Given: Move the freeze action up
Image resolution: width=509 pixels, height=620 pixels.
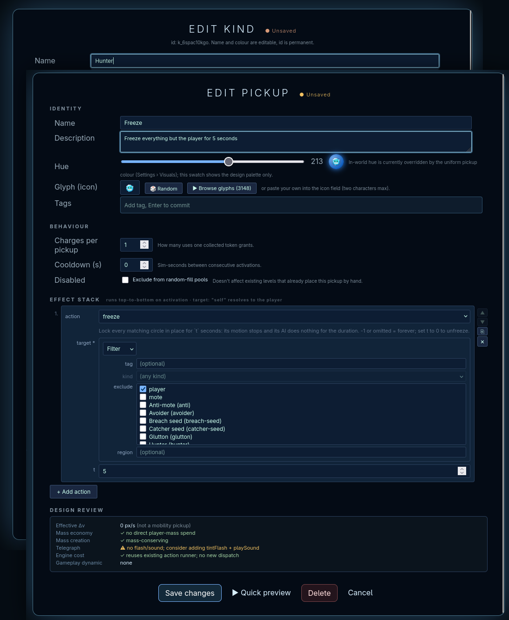Looking at the screenshot, I should click(482, 313).
